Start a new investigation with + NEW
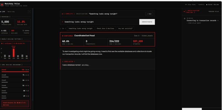Image resolution: width=222 pixels, height=110 pixels. pos(149,14)
